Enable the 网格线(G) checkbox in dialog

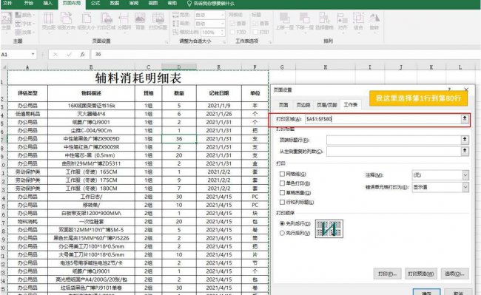click(x=282, y=174)
